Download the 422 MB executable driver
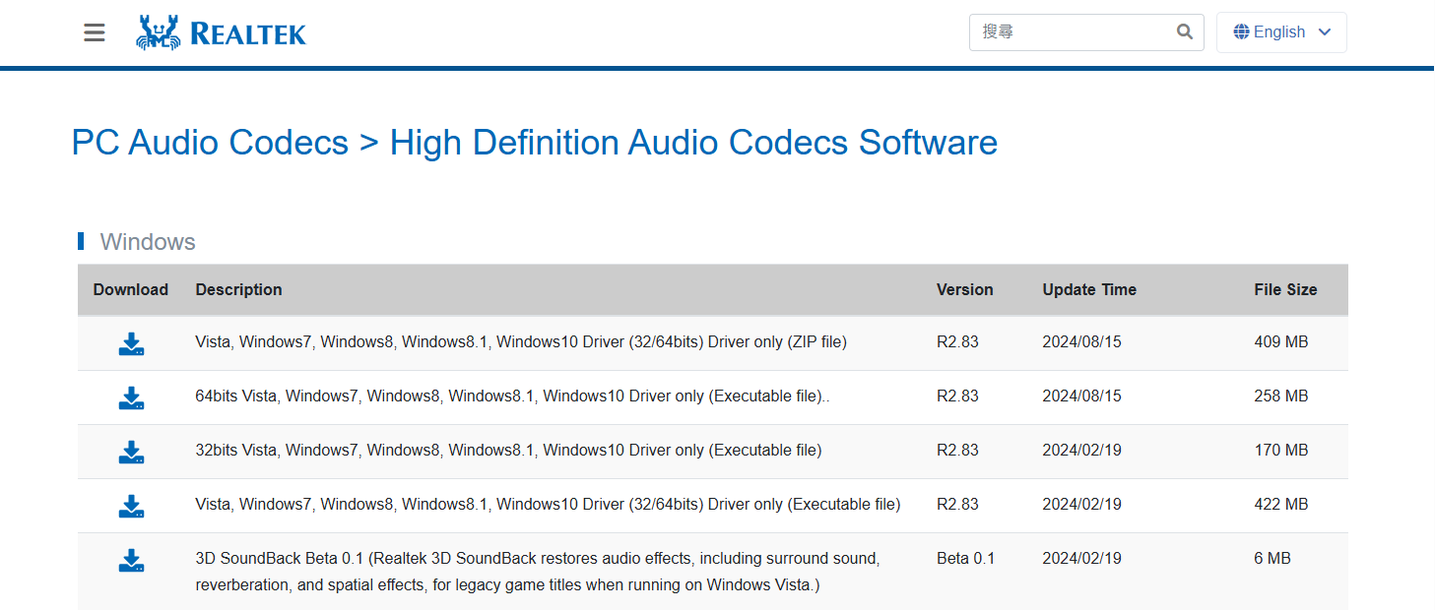 pos(131,506)
